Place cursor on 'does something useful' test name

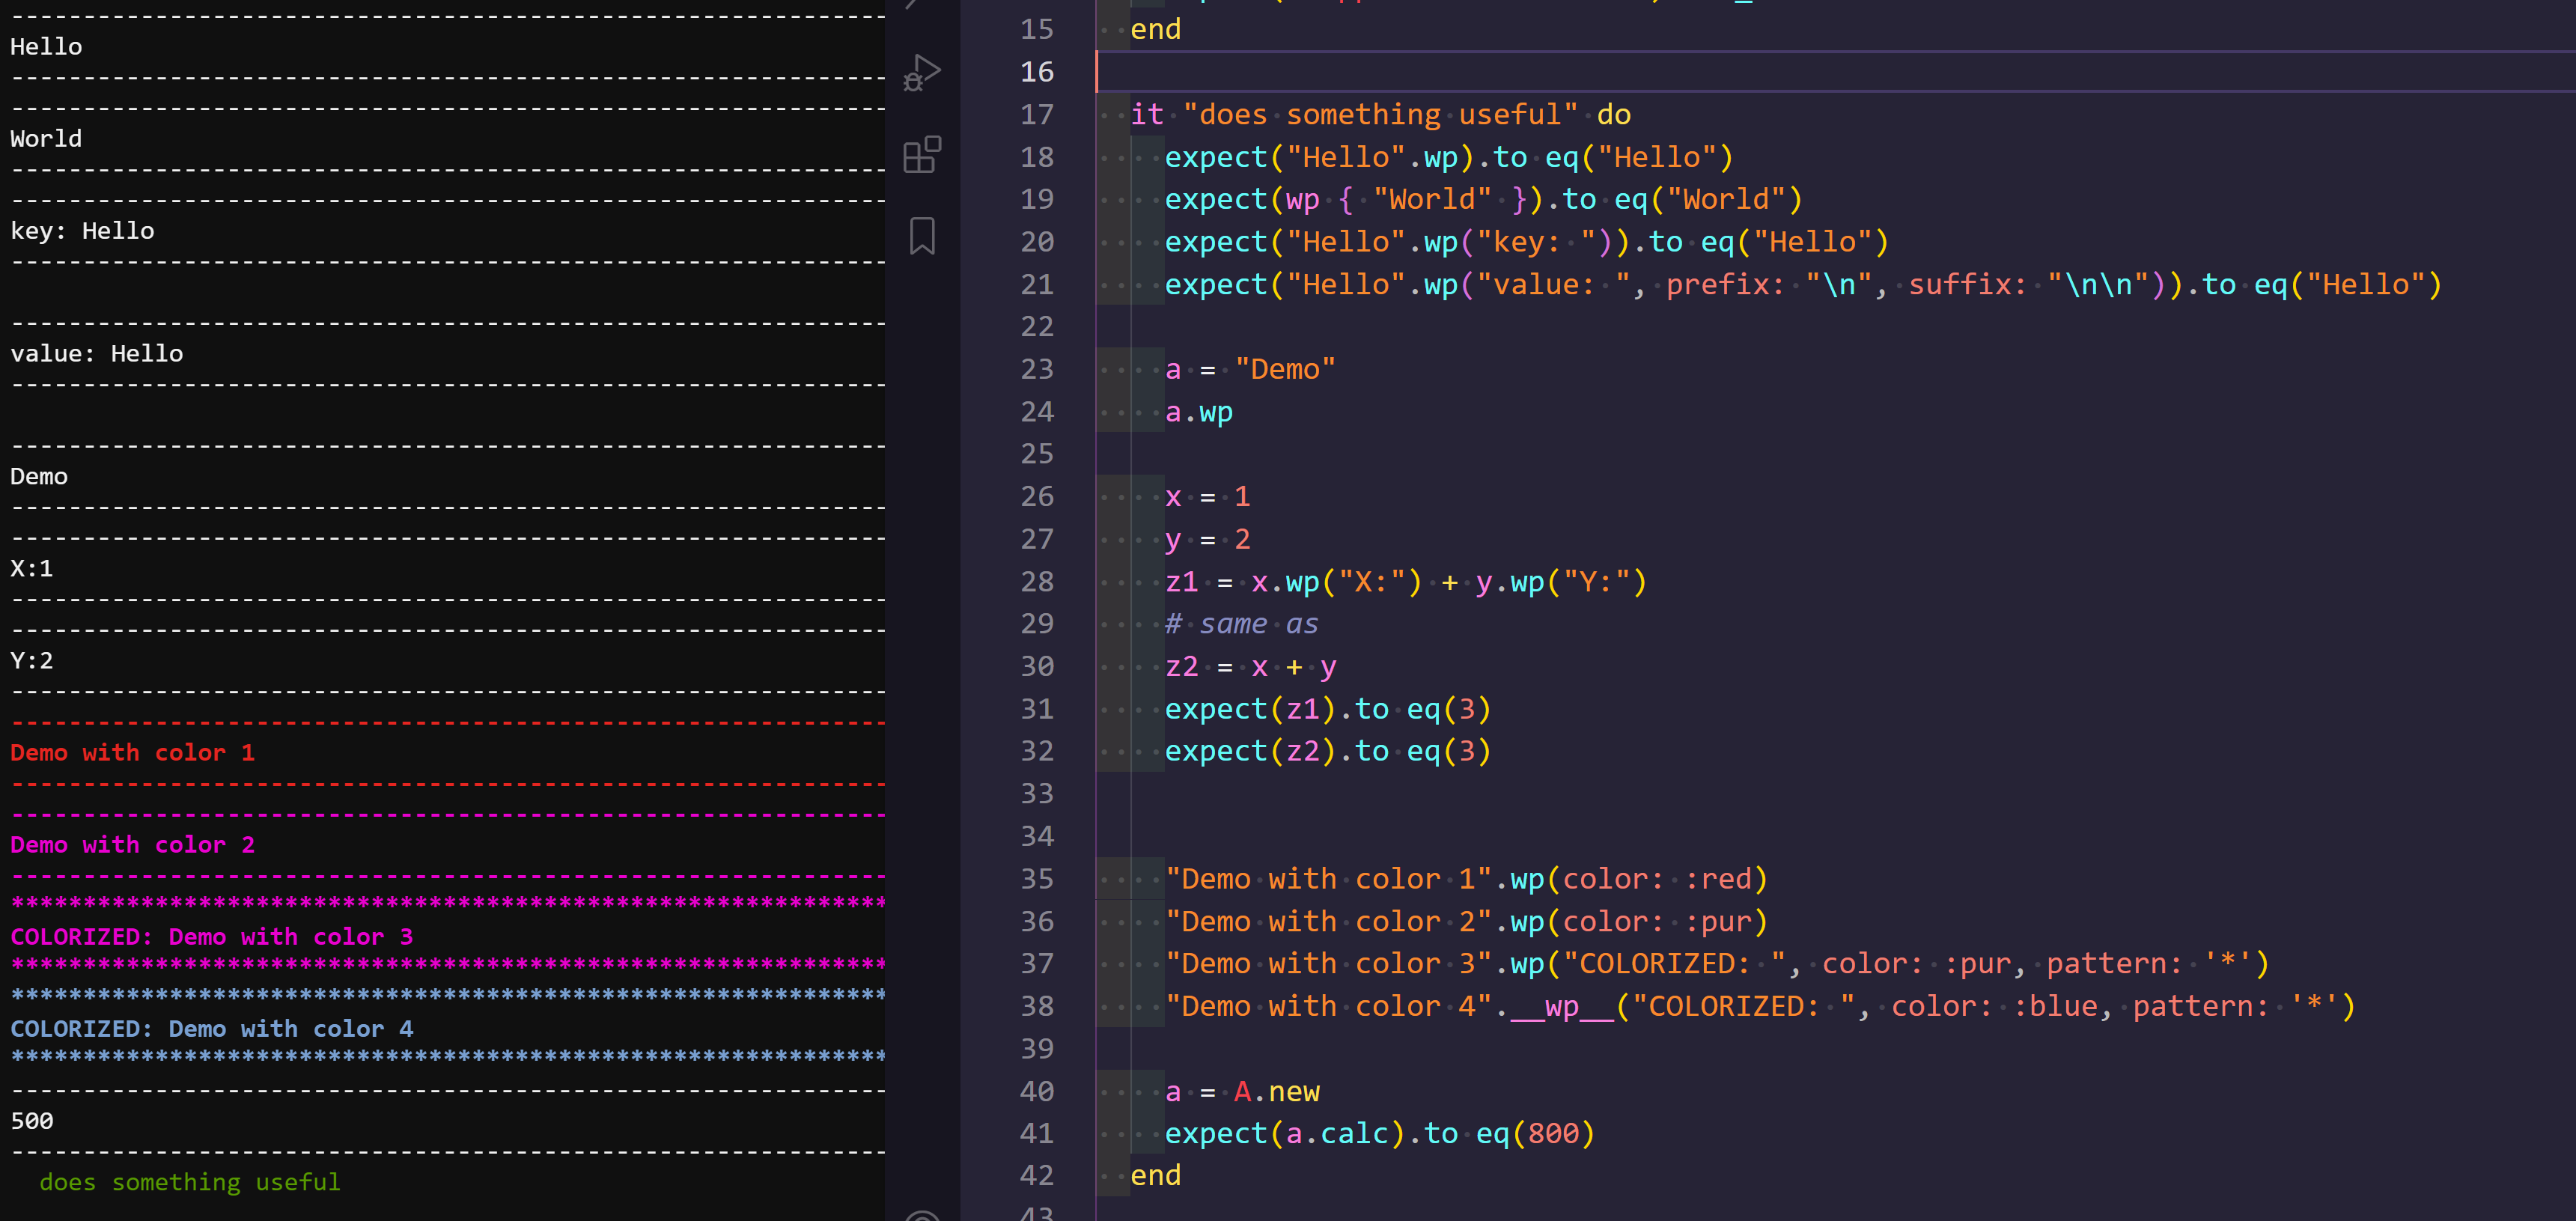[x=1379, y=114]
